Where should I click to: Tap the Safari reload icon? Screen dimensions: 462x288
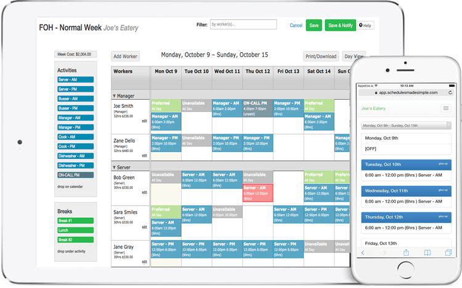coord(450,92)
